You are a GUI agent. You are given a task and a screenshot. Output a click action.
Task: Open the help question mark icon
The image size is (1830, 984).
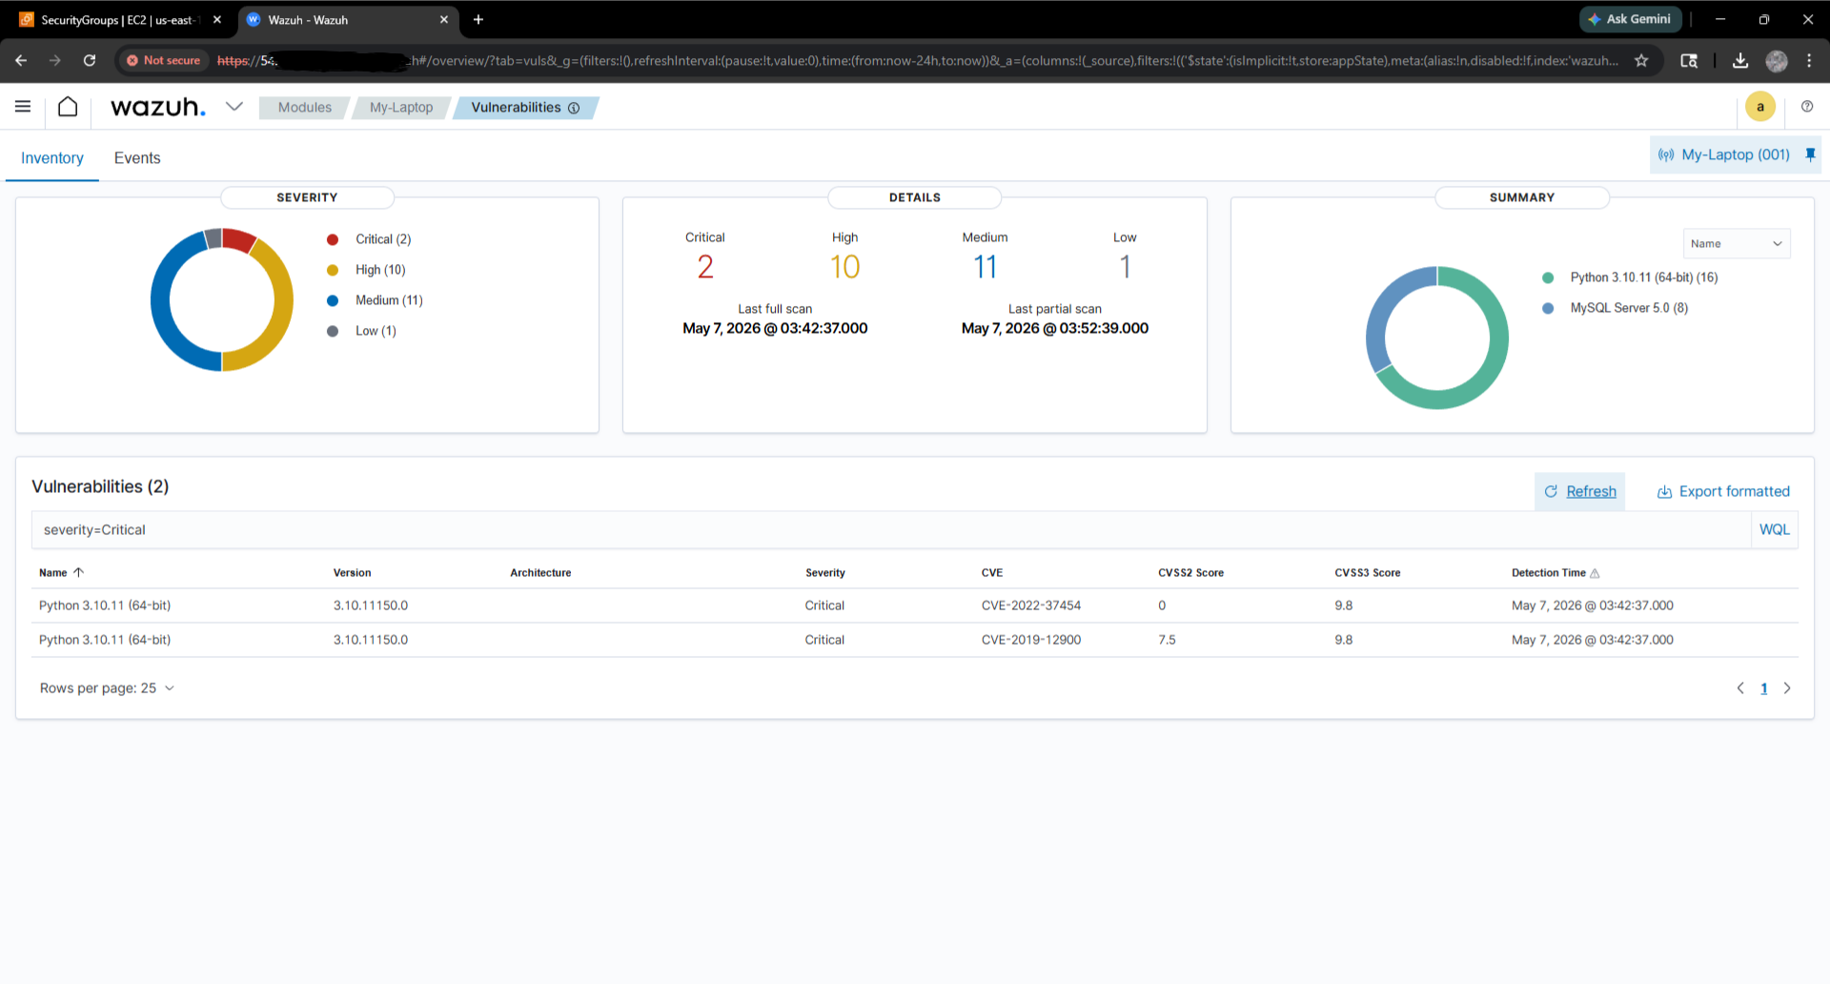tap(1807, 107)
